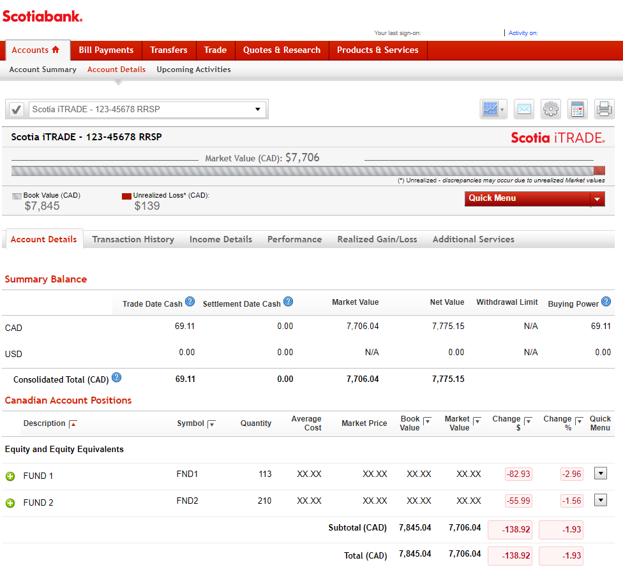This screenshot has width=623, height=579.
Task: Click FUND 2 quantity 210
Action: coord(265,501)
